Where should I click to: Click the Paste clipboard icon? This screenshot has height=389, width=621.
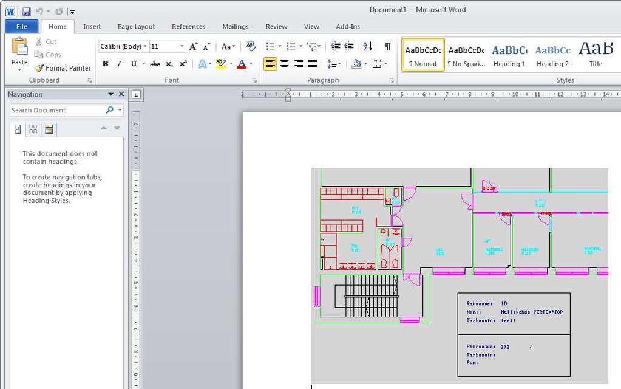pos(19,47)
